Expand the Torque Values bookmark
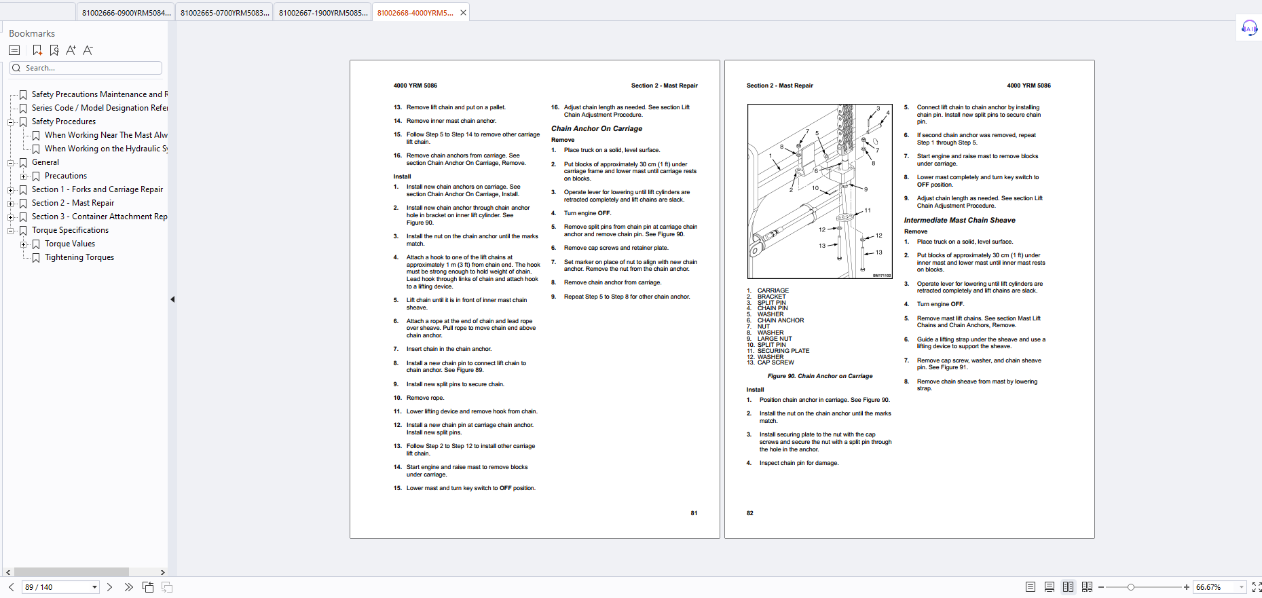1262x598 pixels. click(23, 244)
